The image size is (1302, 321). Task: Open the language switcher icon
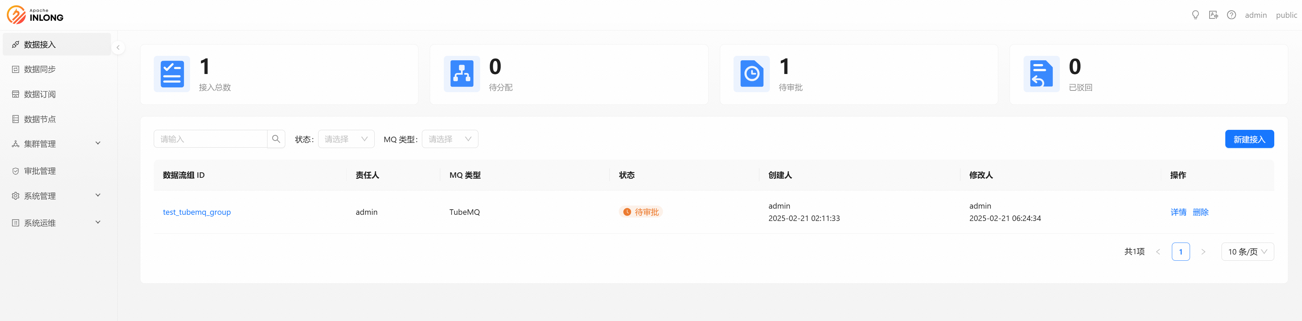[1213, 15]
